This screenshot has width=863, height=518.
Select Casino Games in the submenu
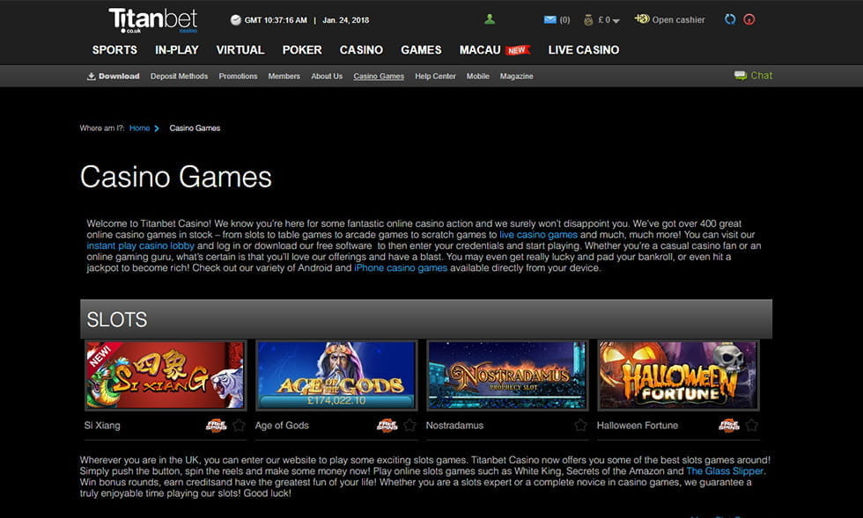tap(379, 77)
